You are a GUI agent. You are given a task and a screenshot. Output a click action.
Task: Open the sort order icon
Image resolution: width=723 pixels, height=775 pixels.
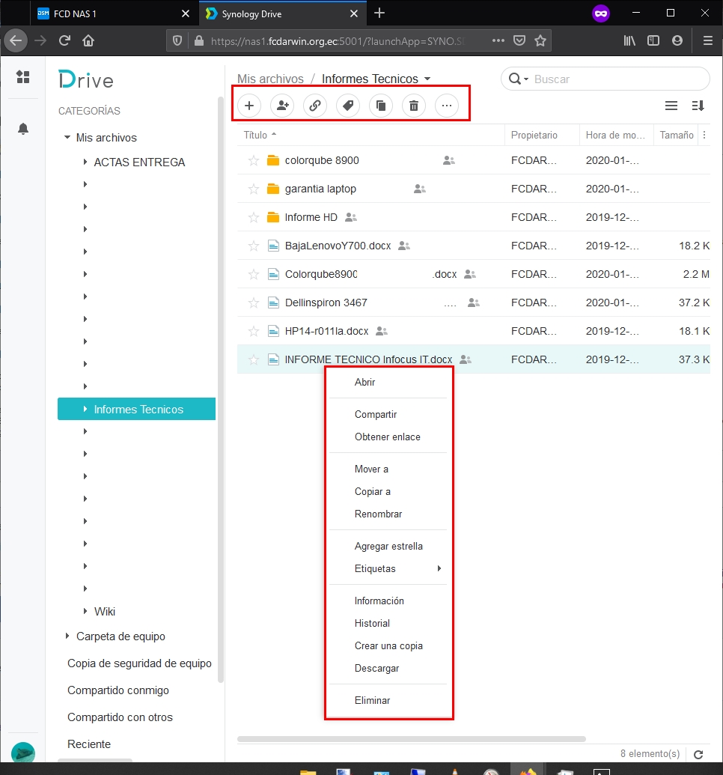click(698, 106)
